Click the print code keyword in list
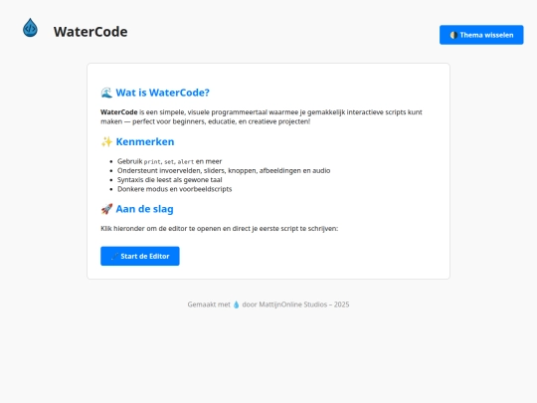The width and height of the screenshot is (537, 403). pyautogui.click(x=152, y=162)
